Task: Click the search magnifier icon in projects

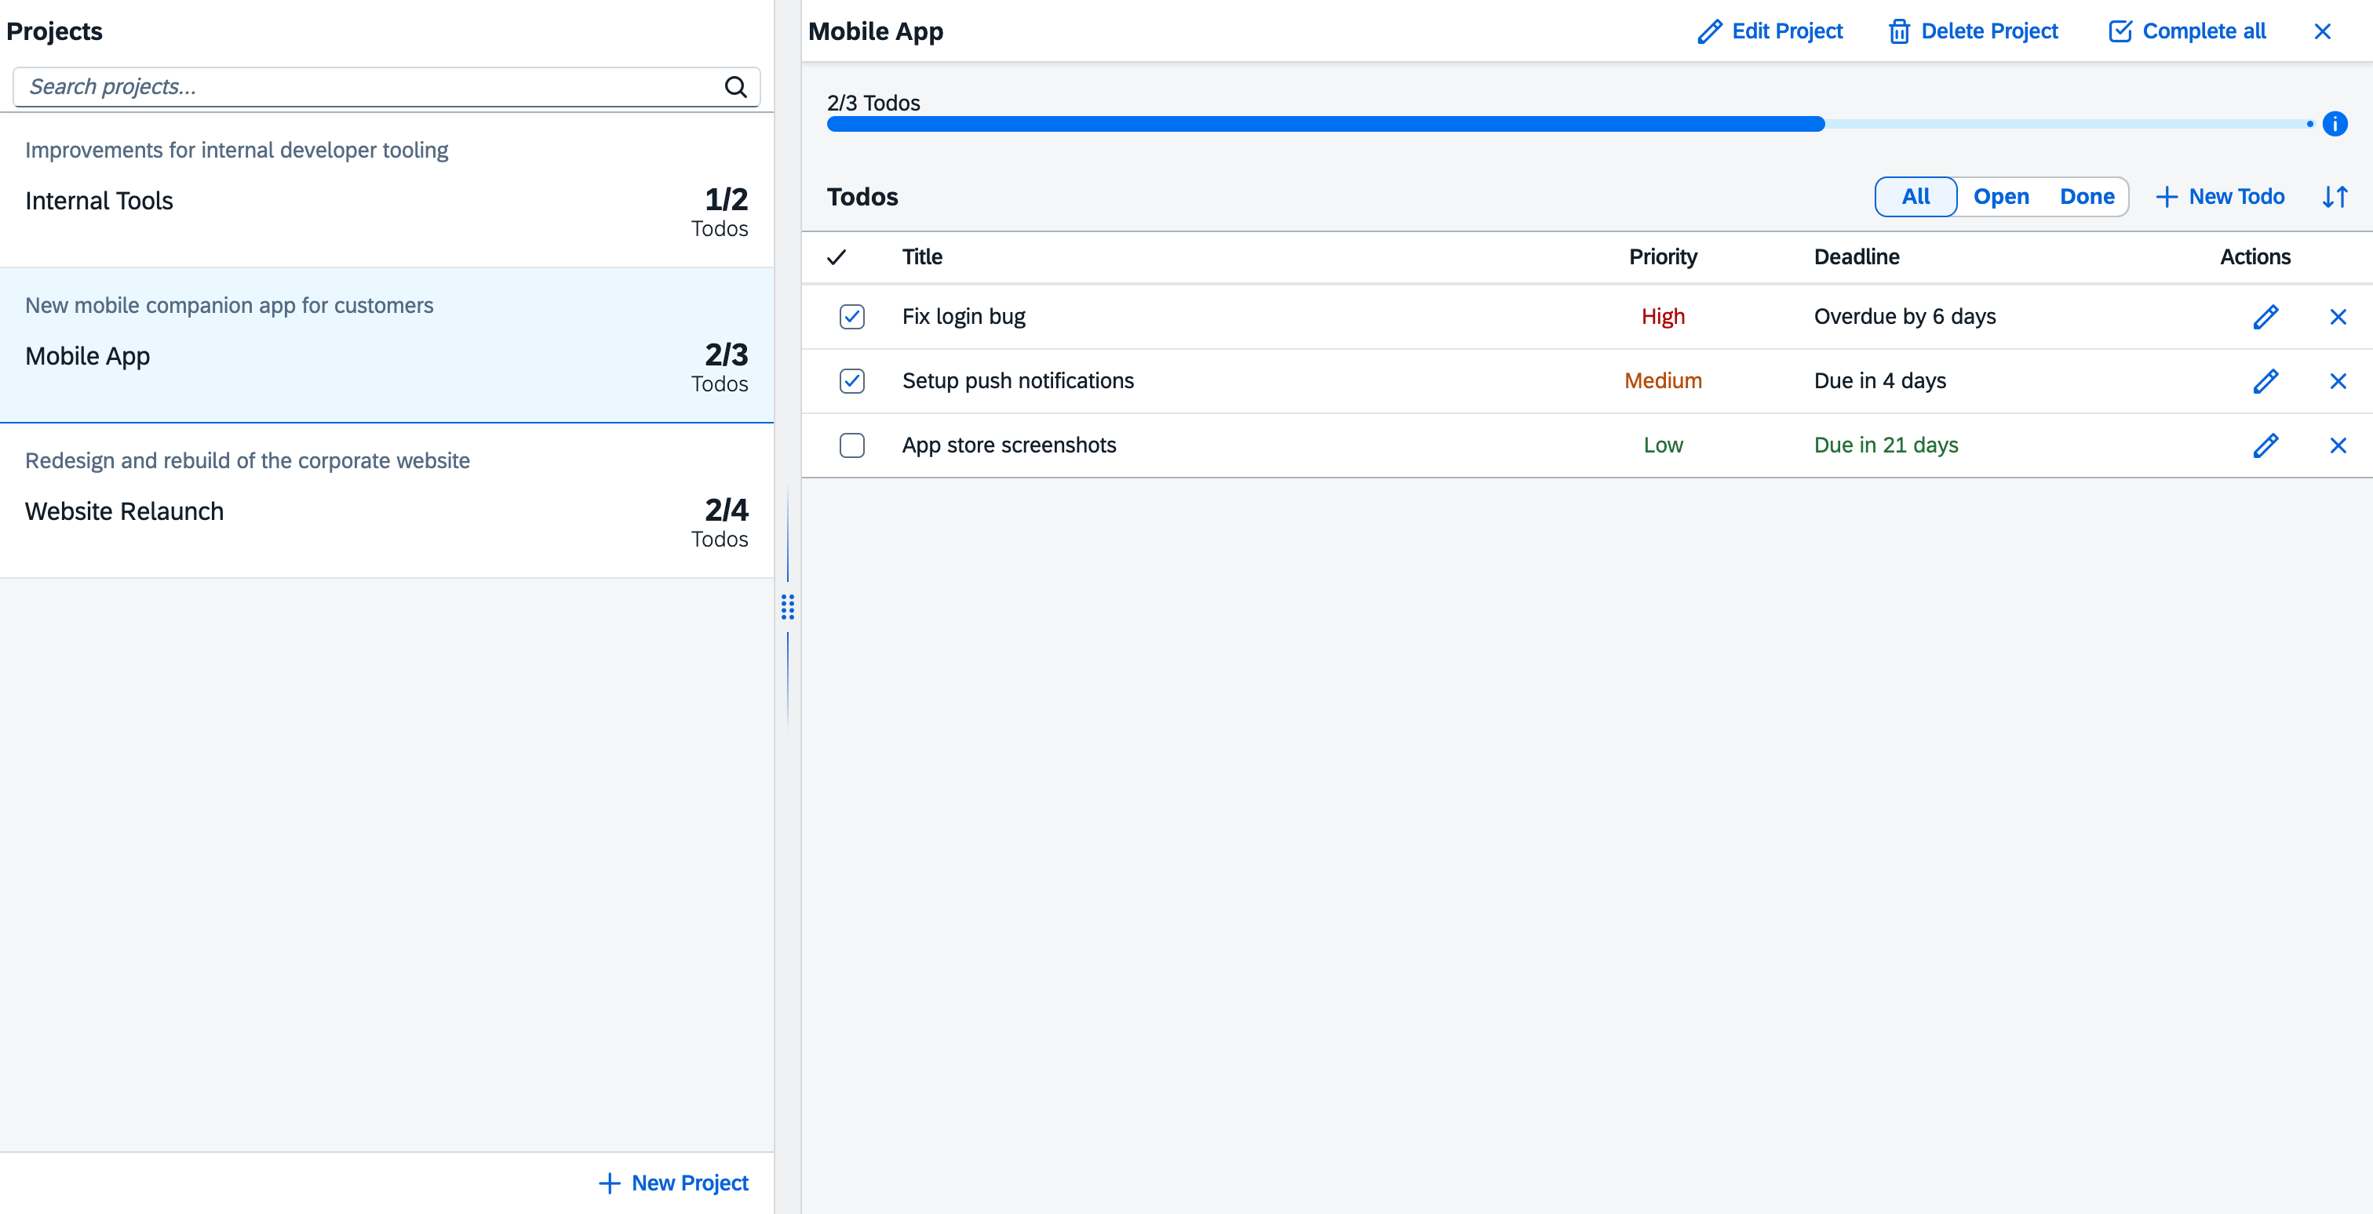Action: (735, 86)
